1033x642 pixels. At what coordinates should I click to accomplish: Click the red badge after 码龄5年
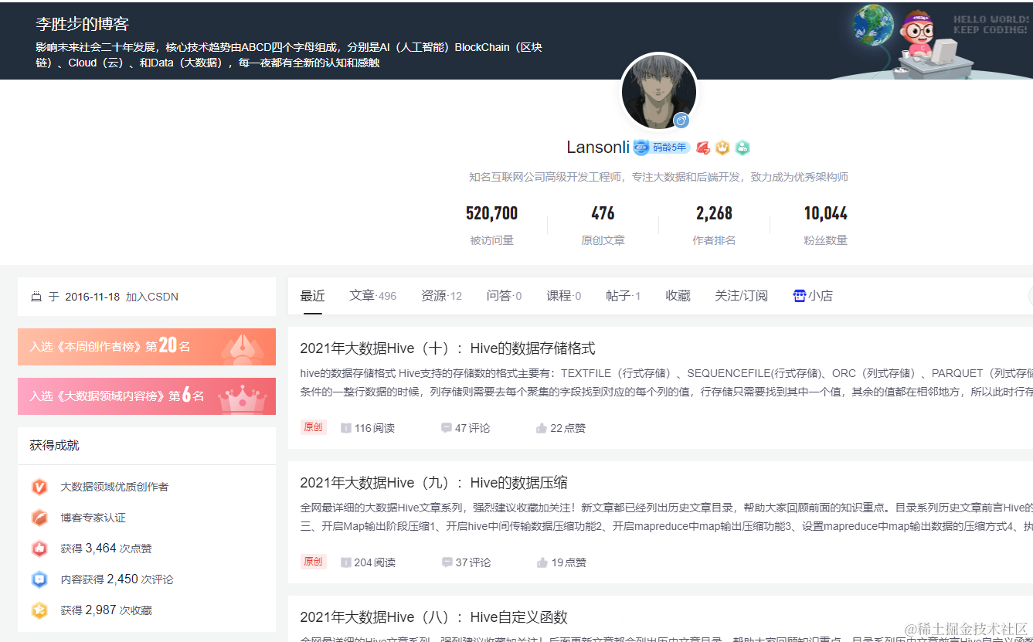pos(703,148)
